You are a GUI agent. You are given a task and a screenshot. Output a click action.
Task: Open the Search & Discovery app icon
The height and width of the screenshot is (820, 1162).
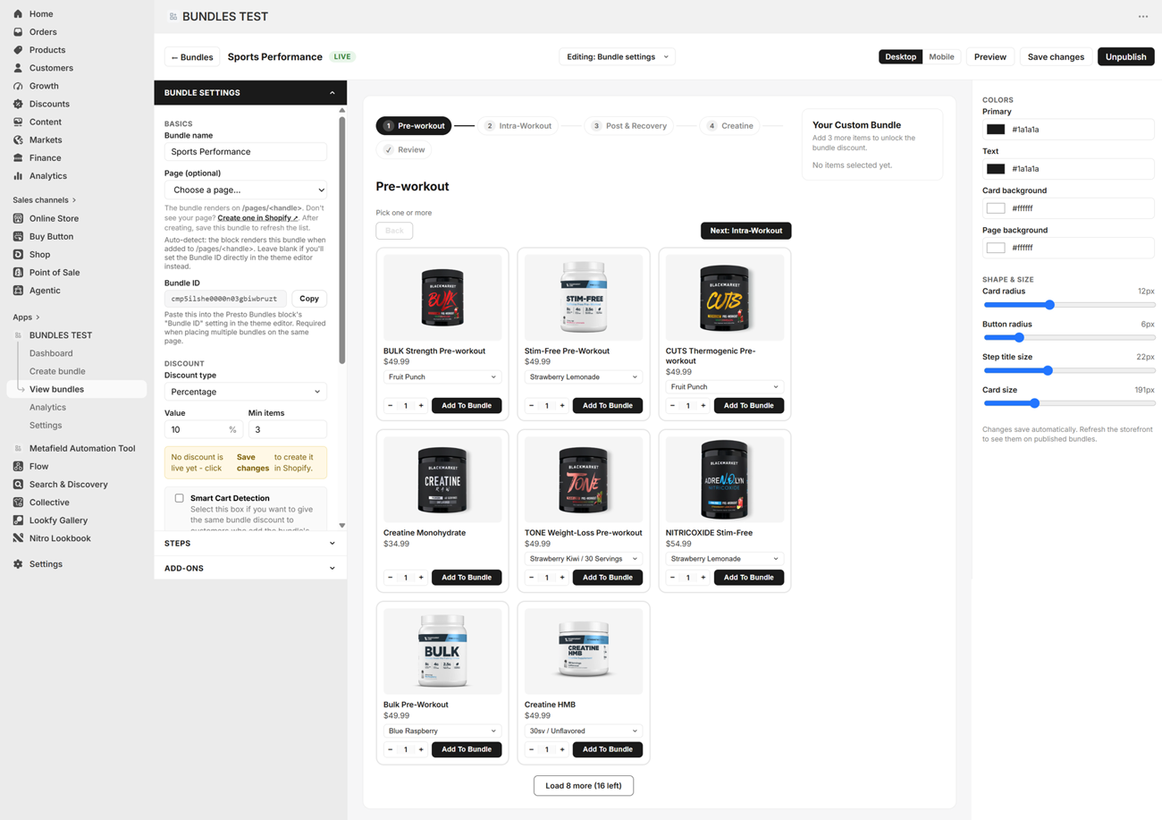pos(18,484)
